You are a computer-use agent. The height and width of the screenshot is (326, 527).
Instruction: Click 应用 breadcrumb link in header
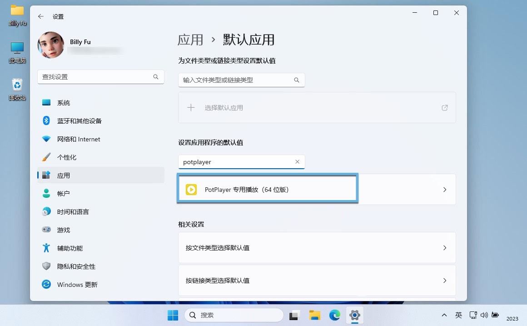[x=190, y=40]
